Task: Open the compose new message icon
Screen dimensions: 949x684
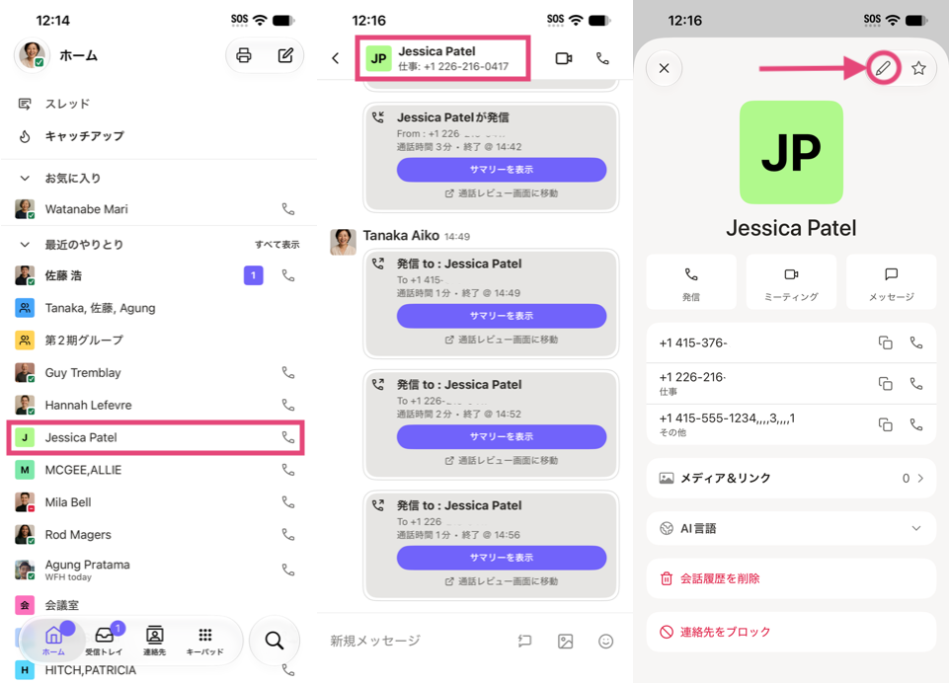Action: pyautogui.click(x=285, y=55)
